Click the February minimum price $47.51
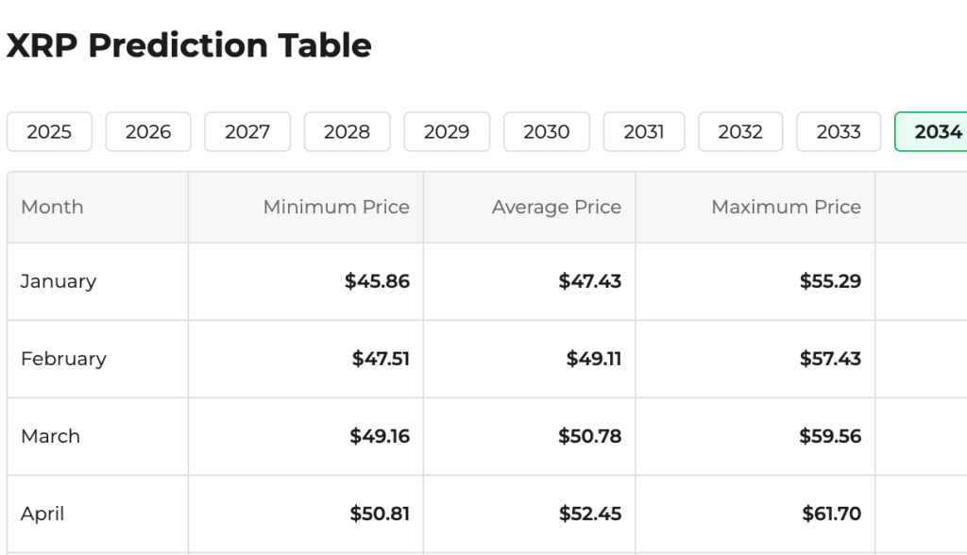 [x=381, y=359]
